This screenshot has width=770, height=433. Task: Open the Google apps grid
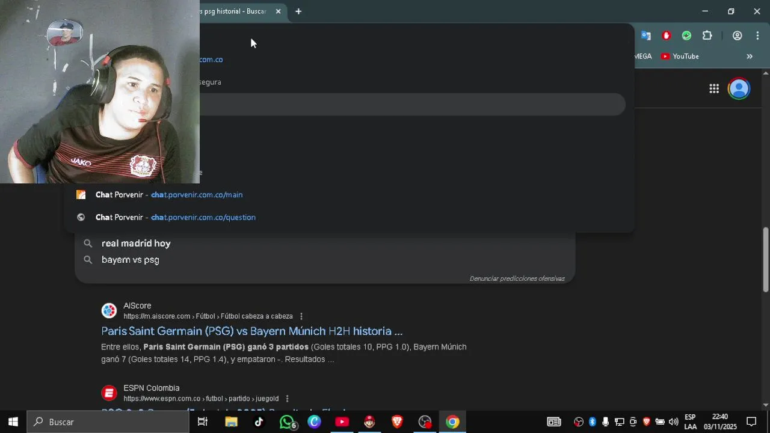(x=714, y=89)
